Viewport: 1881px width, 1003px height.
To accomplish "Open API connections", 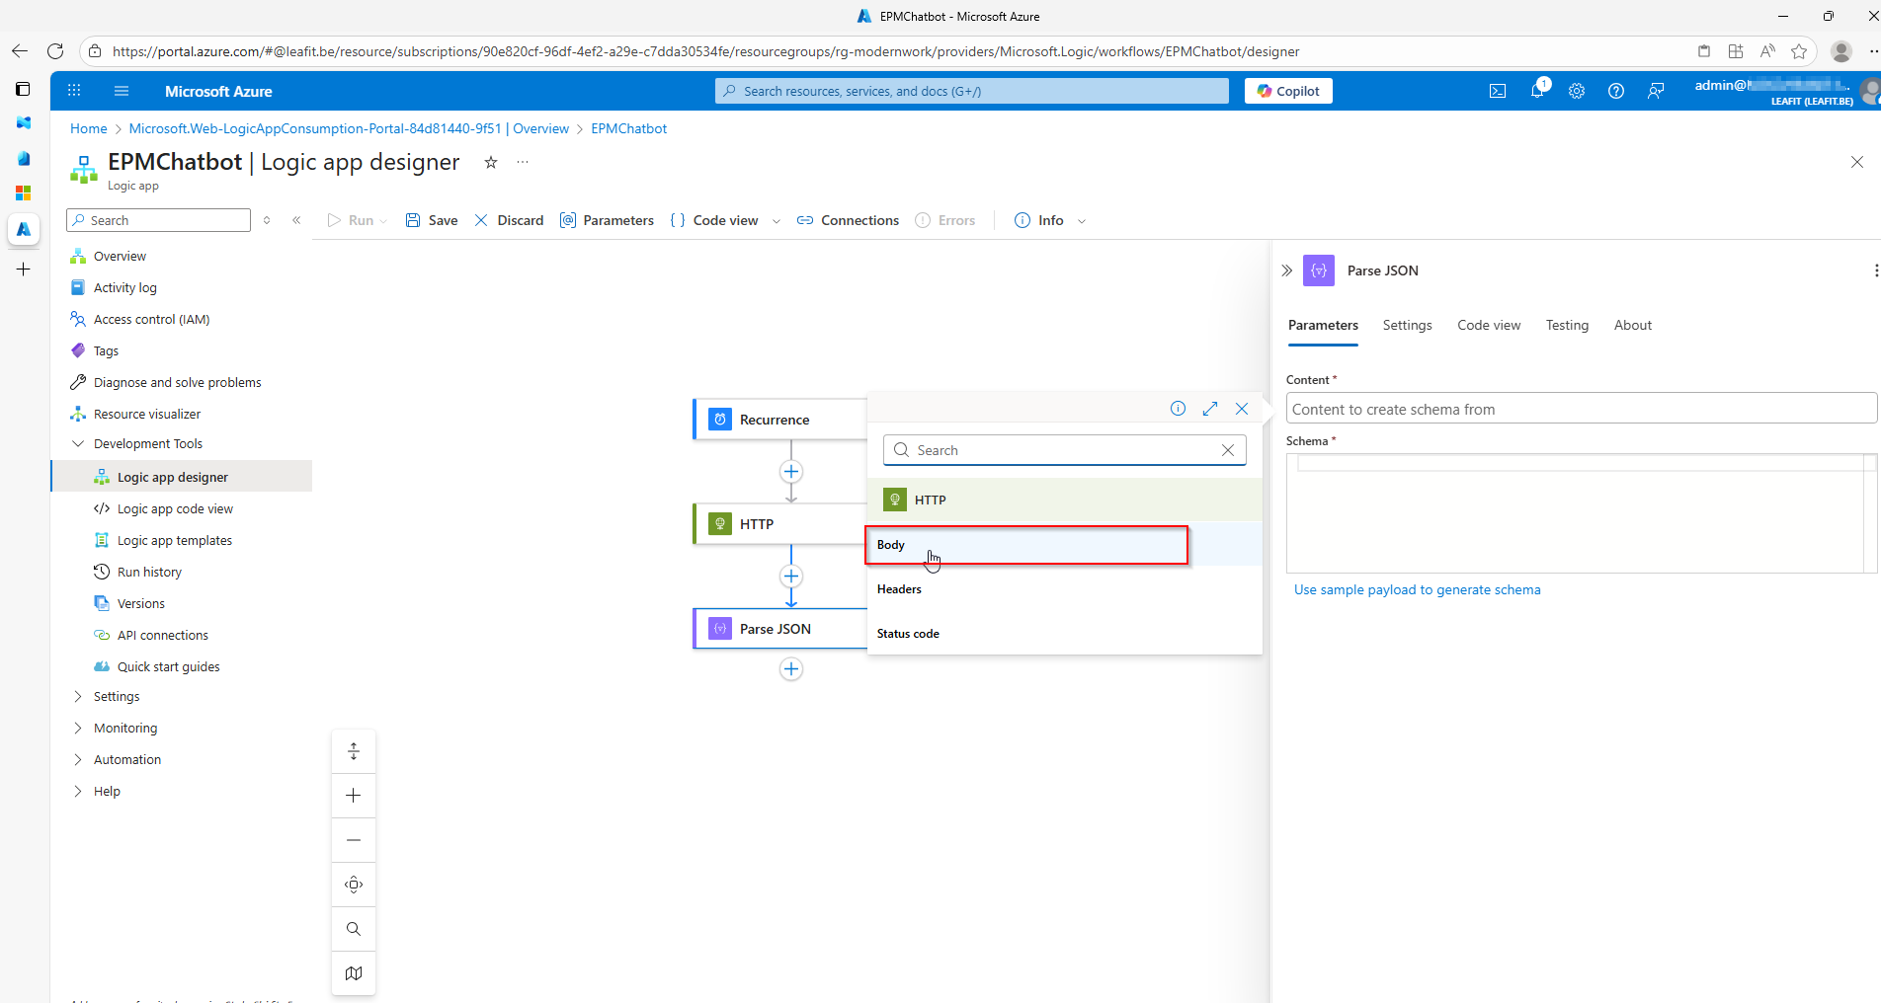I will coord(163,635).
